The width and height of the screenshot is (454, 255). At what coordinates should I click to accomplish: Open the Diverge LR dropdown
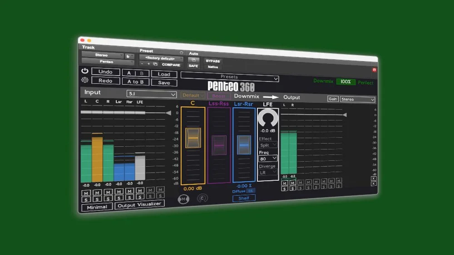(268, 173)
